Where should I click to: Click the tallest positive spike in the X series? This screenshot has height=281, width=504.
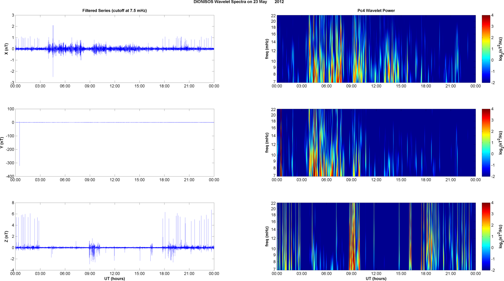tap(53, 30)
